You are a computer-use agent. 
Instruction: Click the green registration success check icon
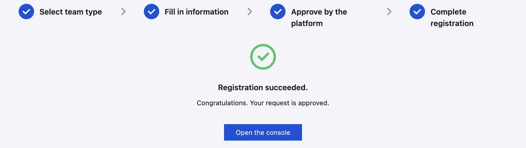263,57
